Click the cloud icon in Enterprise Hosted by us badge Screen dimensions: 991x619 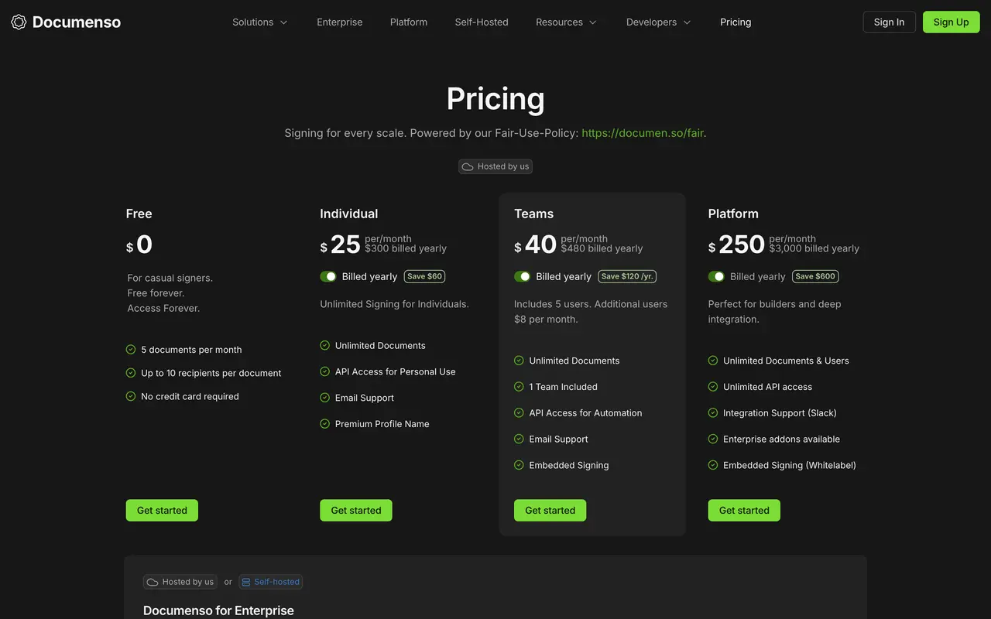click(x=153, y=582)
